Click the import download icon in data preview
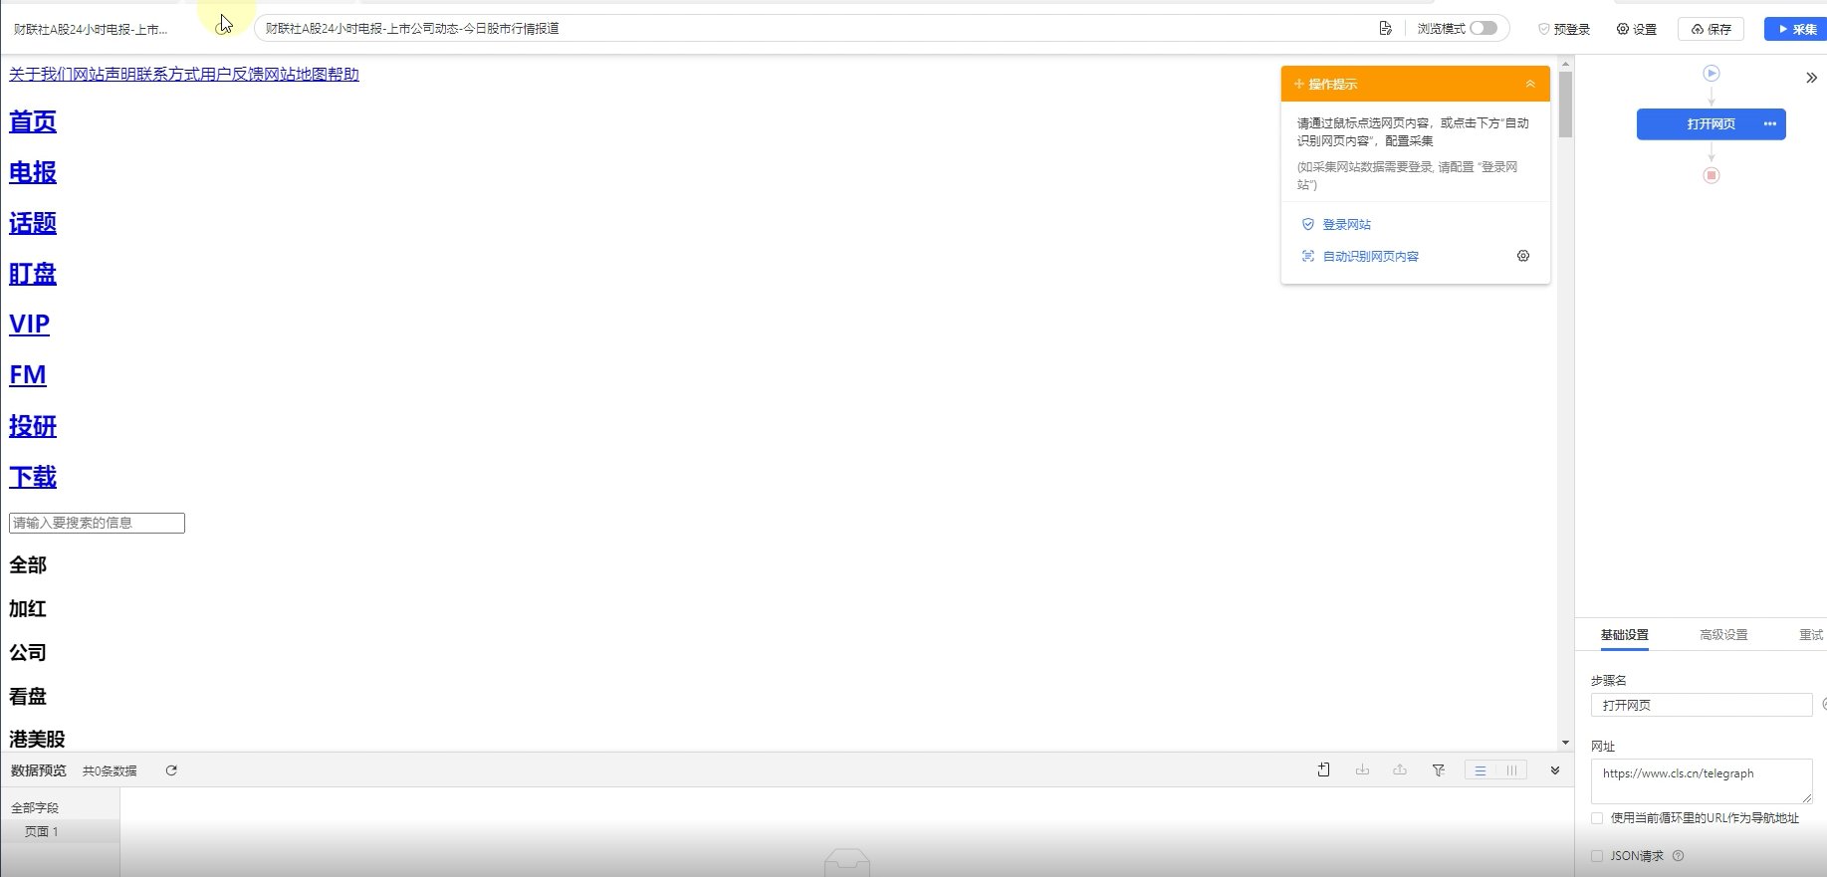The image size is (1827, 877). (x=1362, y=769)
